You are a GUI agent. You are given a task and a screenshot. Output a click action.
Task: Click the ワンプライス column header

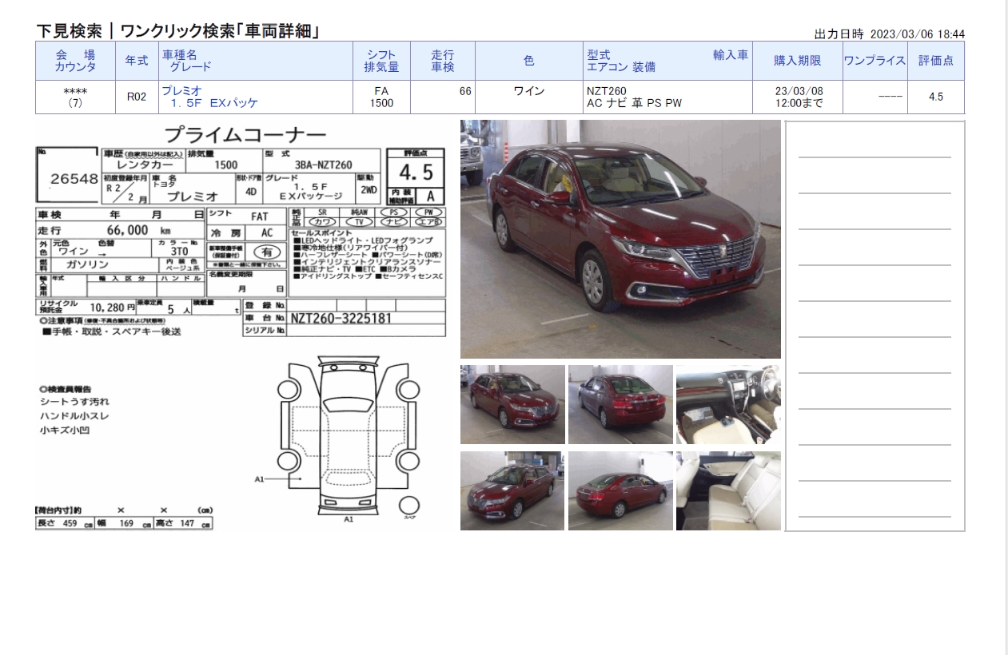(x=875, y=62)
